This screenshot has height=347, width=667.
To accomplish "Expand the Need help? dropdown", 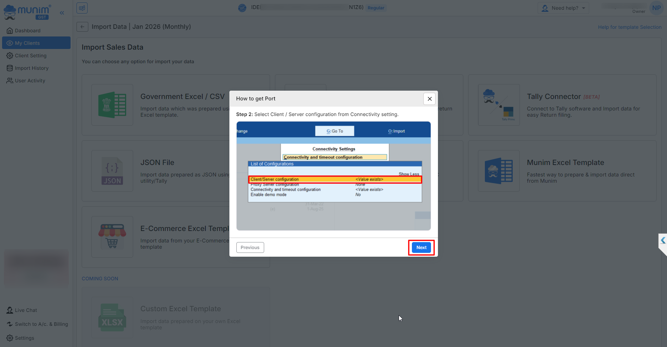I will [563, 8].
